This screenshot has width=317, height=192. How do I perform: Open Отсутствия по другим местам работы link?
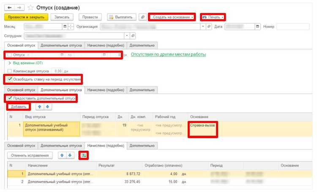(168, 55)
